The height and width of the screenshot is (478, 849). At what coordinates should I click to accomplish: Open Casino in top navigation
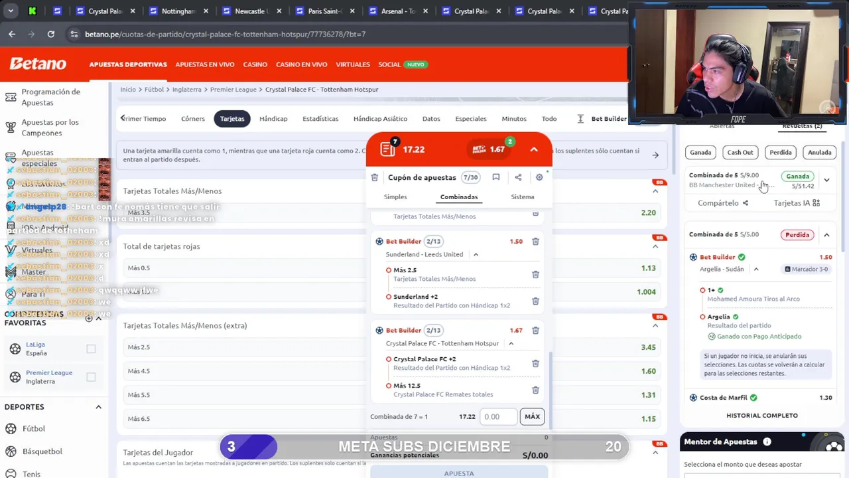pos(255,64)
